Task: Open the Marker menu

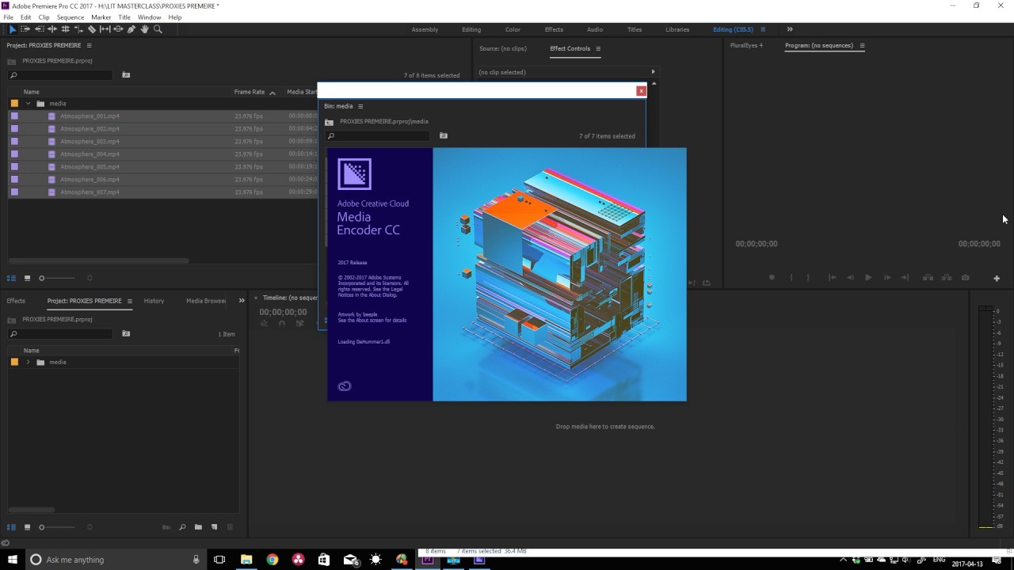Action: click(x=101, y=17)
